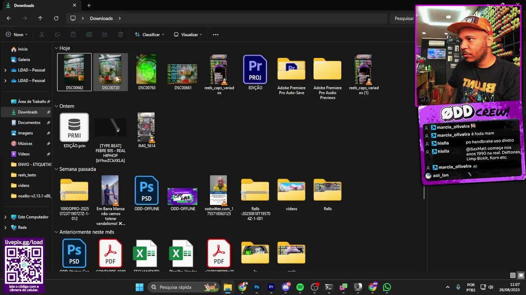Click the microphone tray icon
Viewport: 526px width, 295px height.
458,287
